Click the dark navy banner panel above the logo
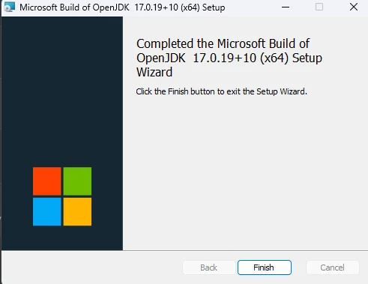368x284 pixels. point(62,90)
